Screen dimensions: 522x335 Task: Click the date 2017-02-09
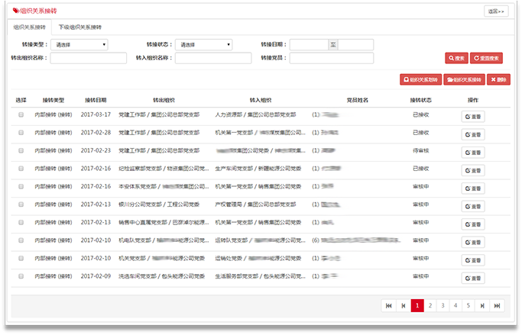96,276
